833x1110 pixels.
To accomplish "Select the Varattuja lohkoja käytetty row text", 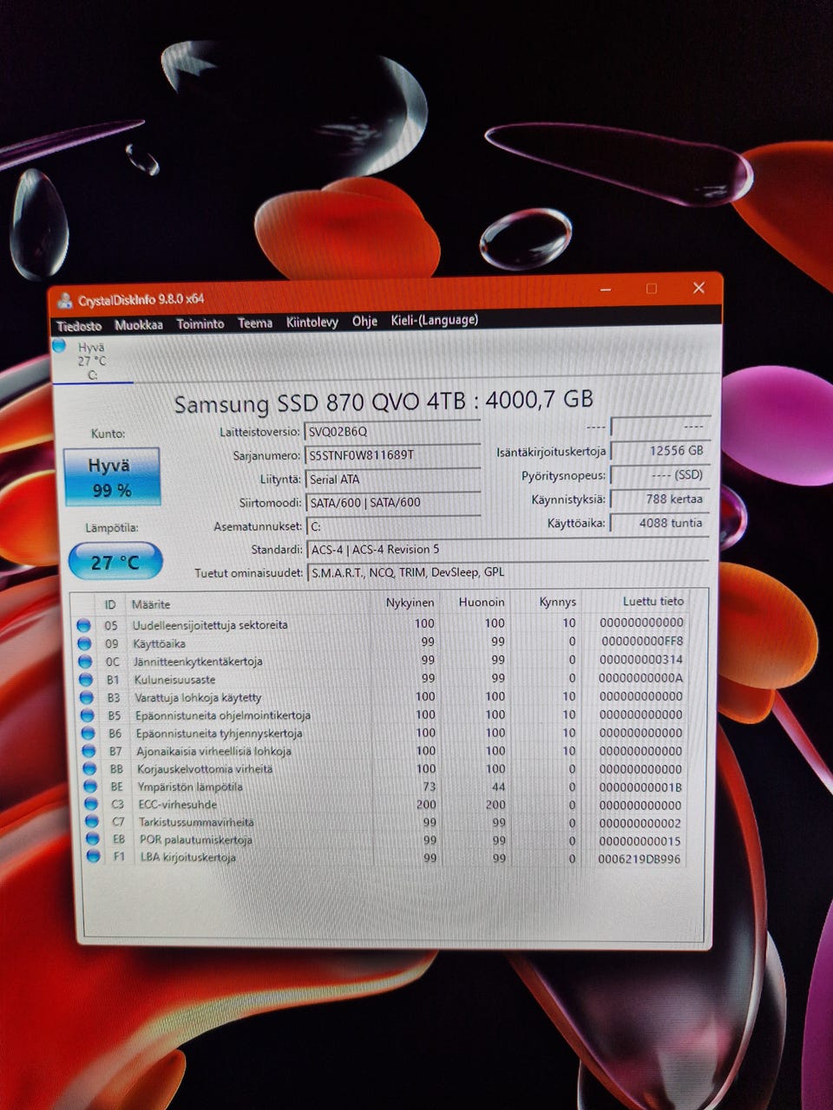I will pyautogui.click(x=198, y=697).
